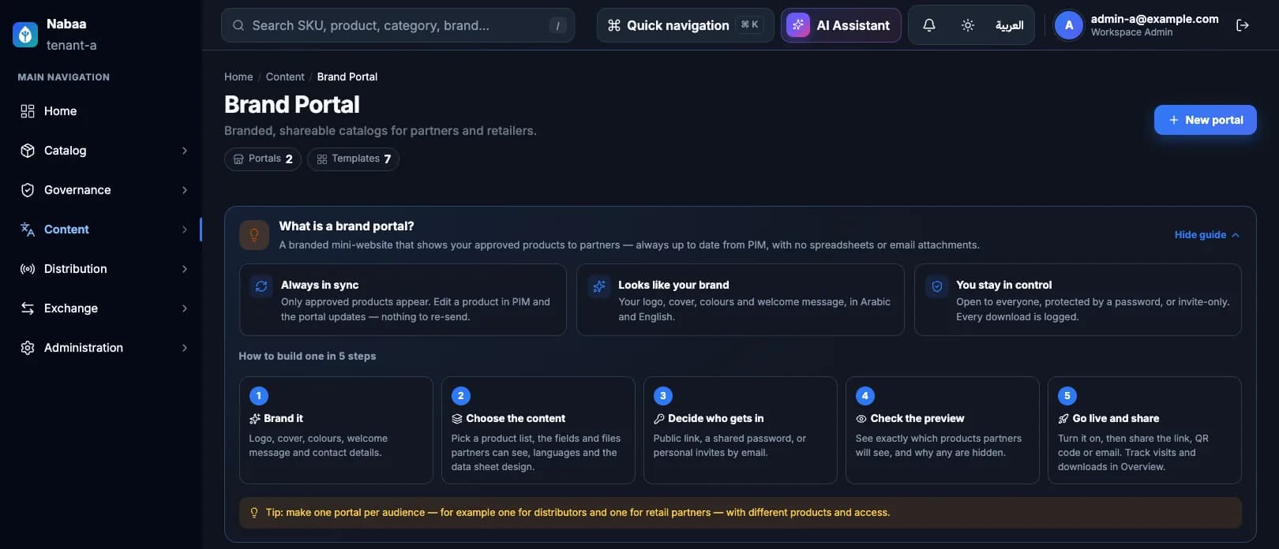Image resolution: width=1279 pixels, height=549 pixels.
Task: Click the Home grid icon in sidebar
Action: click(28, 111)
